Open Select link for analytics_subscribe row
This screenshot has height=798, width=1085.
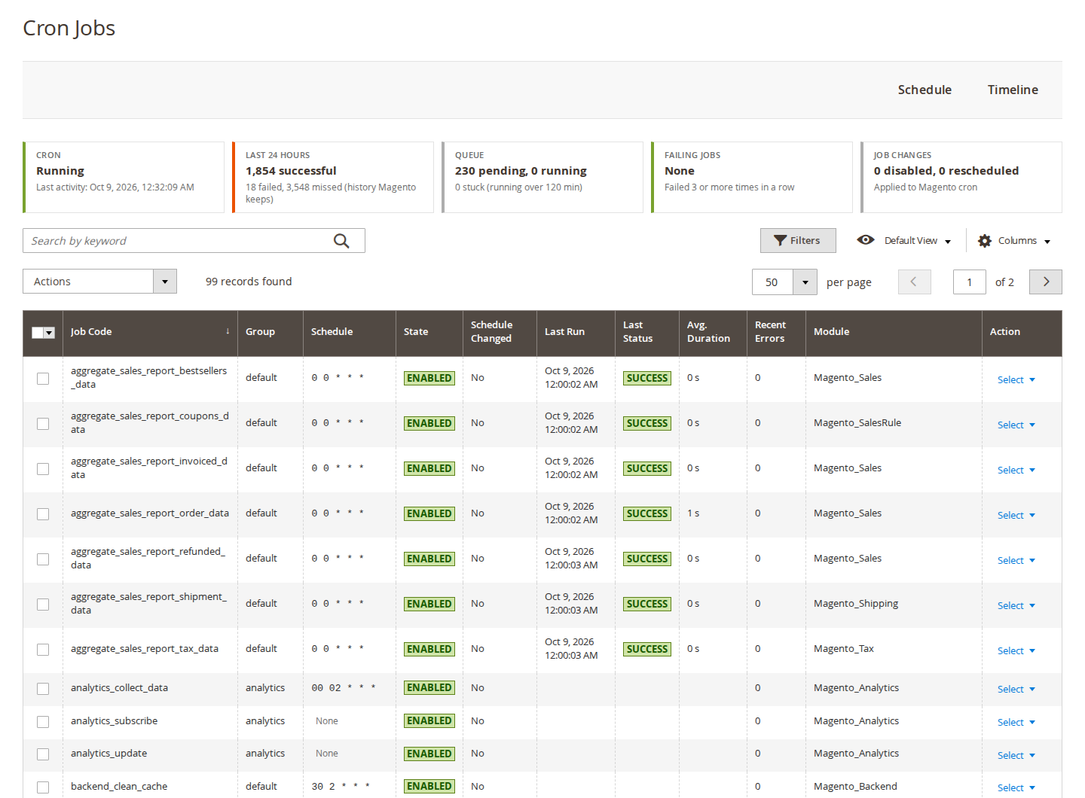1016,722
